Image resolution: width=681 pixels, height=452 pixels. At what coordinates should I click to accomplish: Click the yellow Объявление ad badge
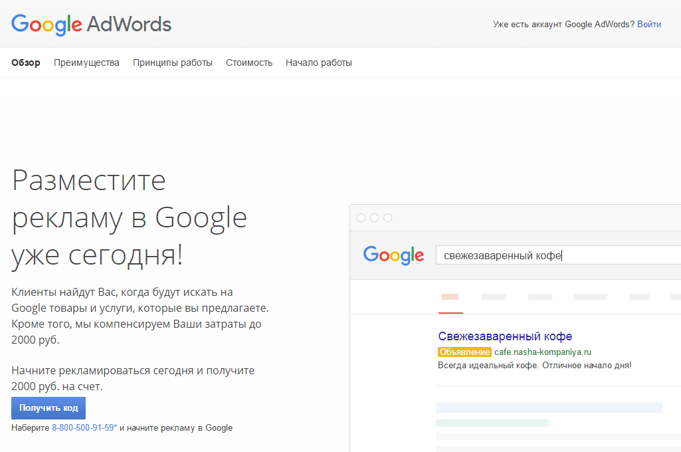(464, 352)
